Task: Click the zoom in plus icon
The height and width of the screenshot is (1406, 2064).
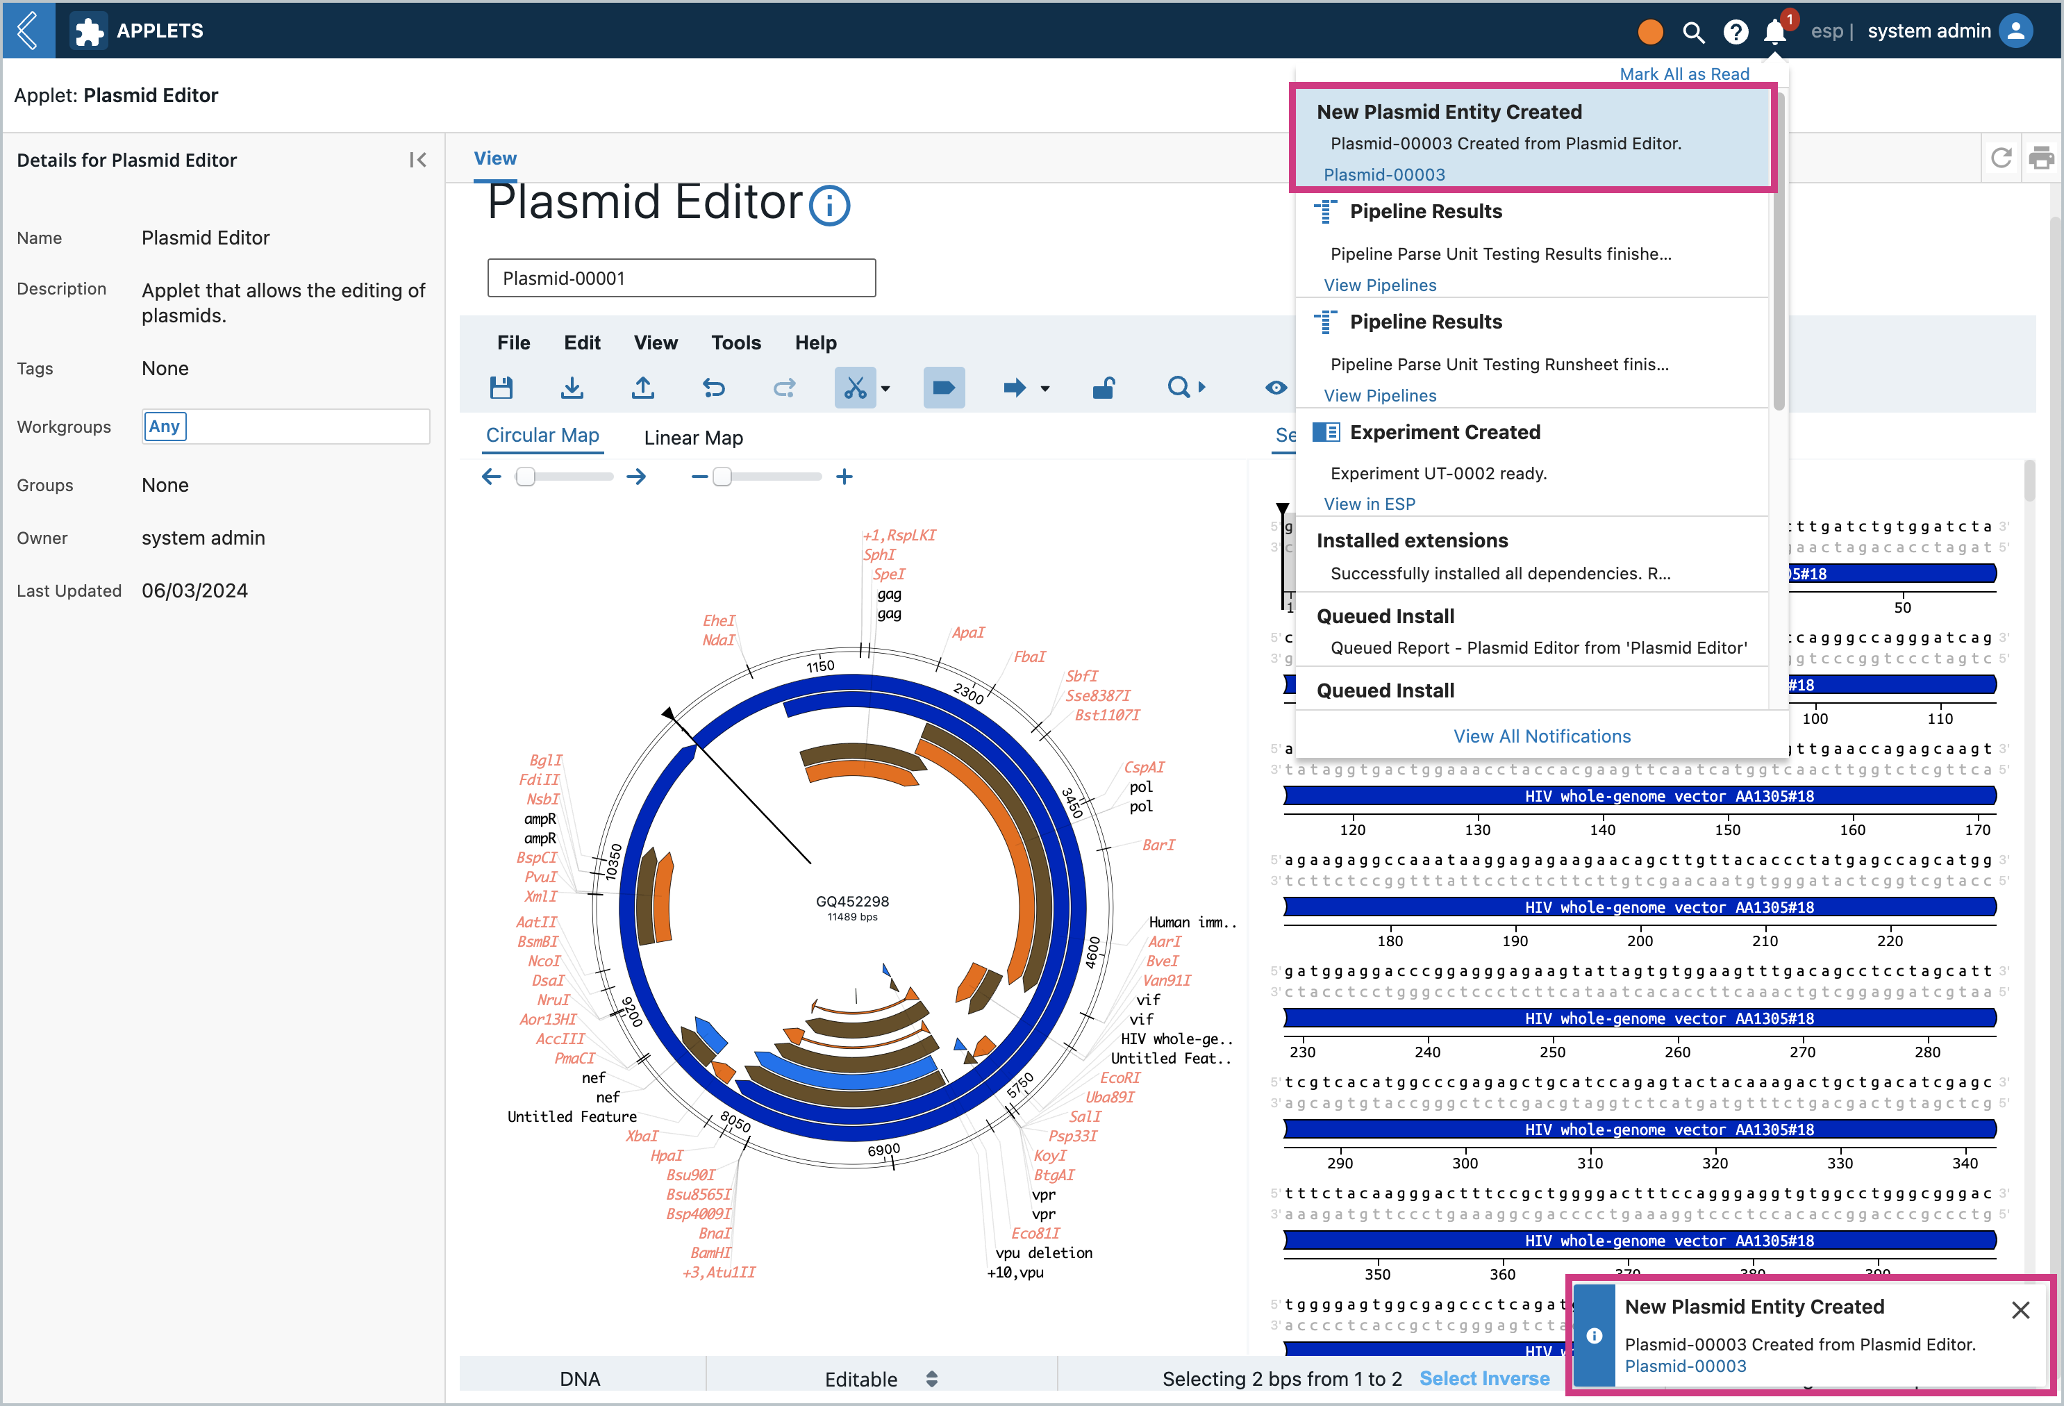Action: point(844,477)
